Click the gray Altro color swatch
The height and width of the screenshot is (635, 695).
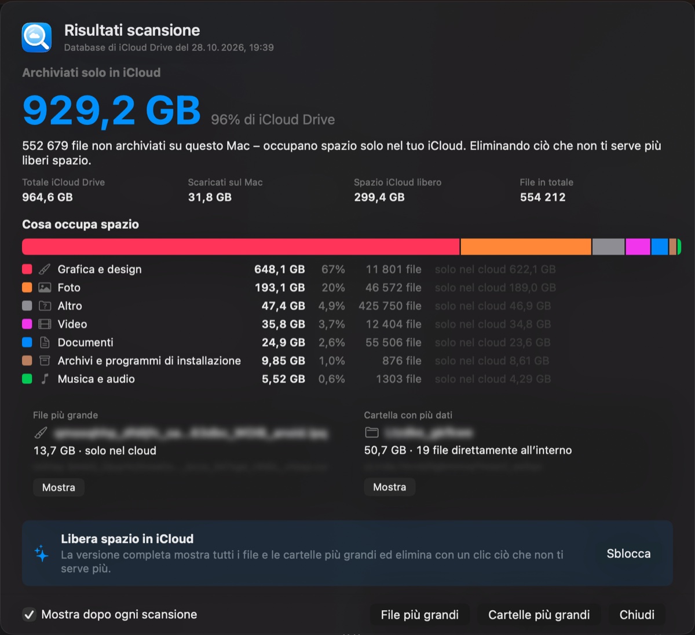pyautogui.click(x=27, y=306)
